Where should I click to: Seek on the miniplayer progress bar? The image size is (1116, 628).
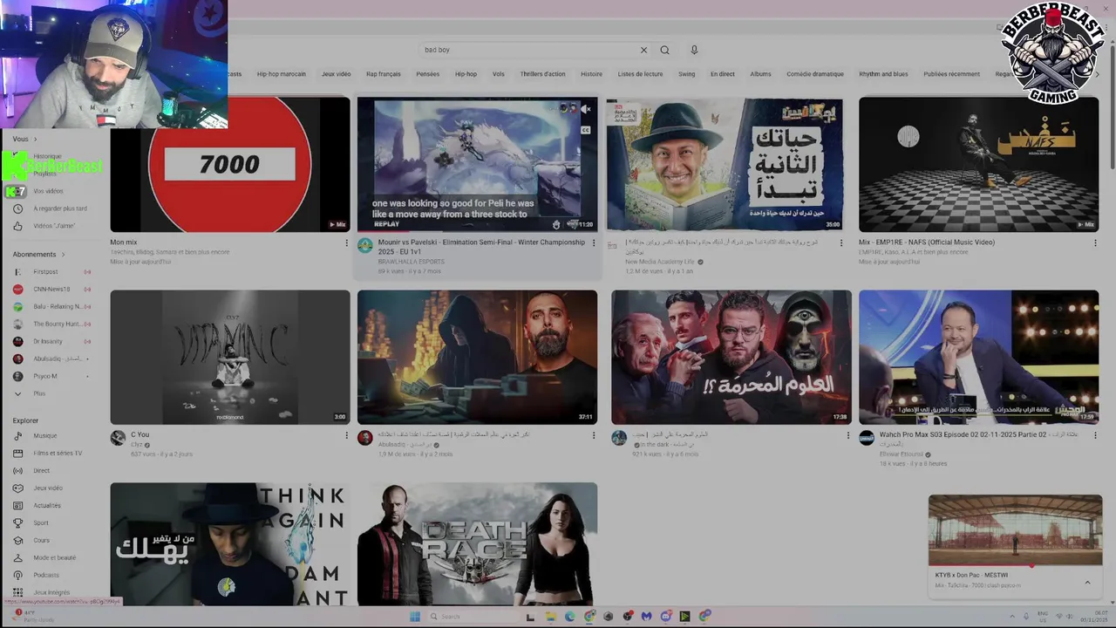[x=1015, y=565]
